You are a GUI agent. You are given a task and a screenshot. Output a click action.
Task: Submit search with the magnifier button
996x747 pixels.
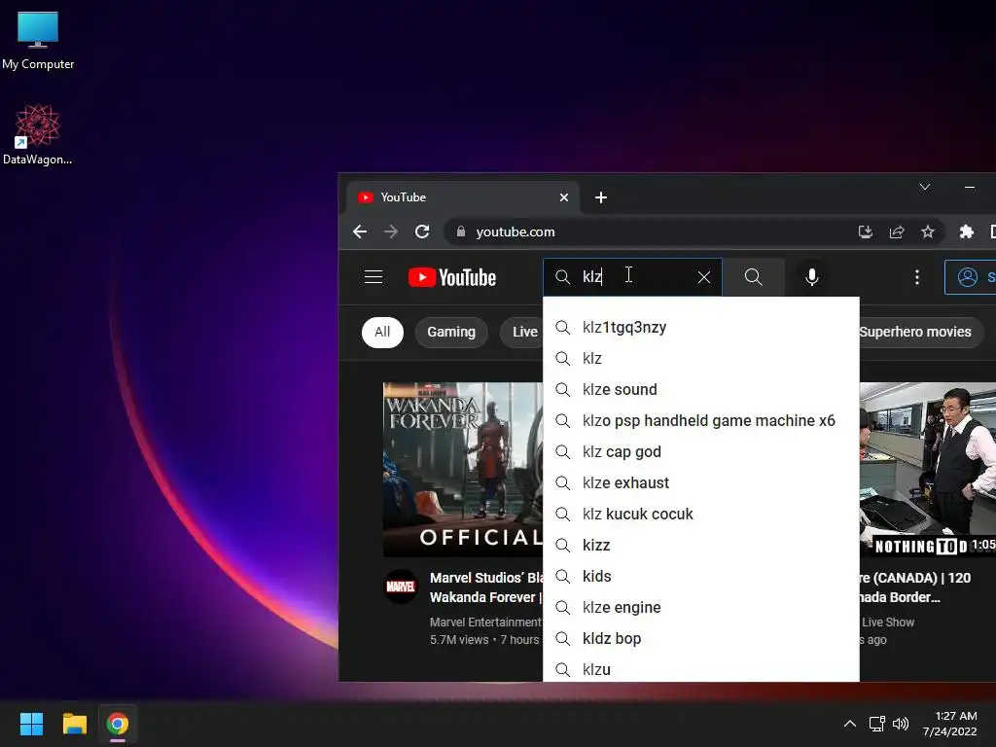(x=754, y=277)
